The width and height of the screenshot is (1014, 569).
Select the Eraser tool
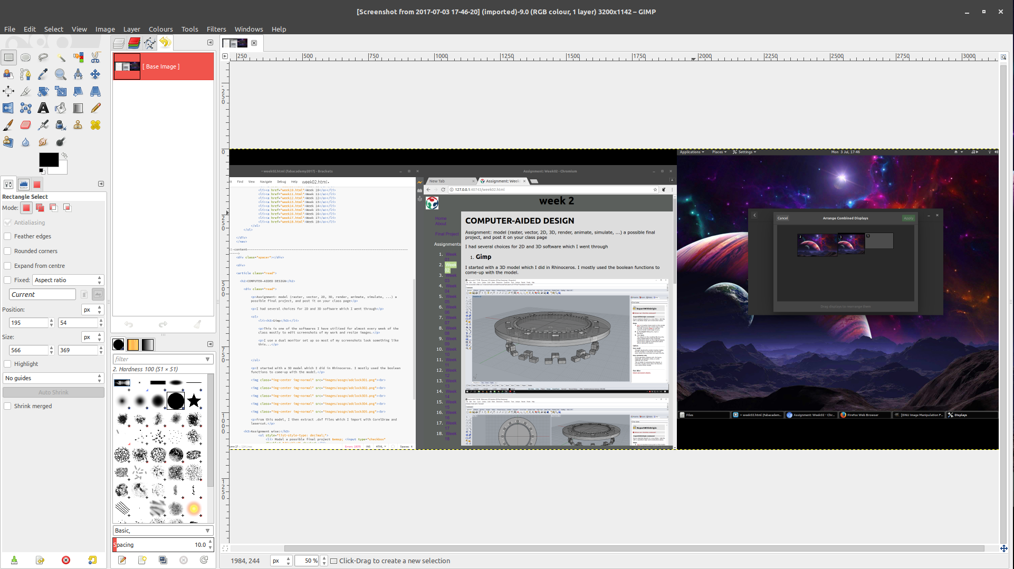pos(26,125)
